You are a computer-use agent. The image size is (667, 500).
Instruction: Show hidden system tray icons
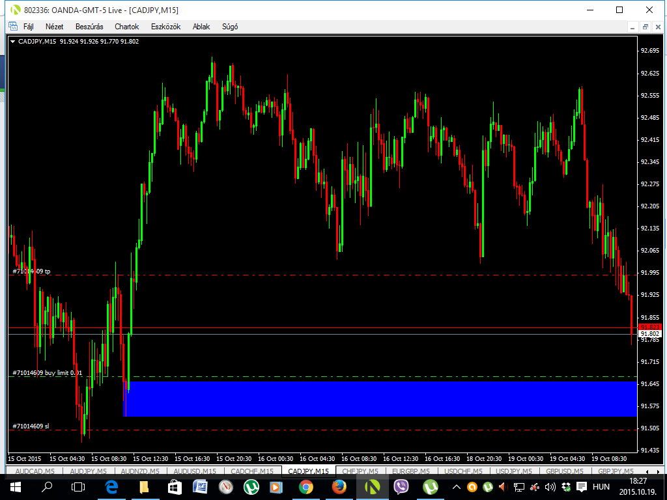(457, 487)
